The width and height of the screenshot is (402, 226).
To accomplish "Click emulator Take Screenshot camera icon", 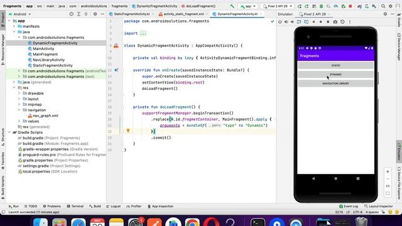I will [x=335, y=22].
